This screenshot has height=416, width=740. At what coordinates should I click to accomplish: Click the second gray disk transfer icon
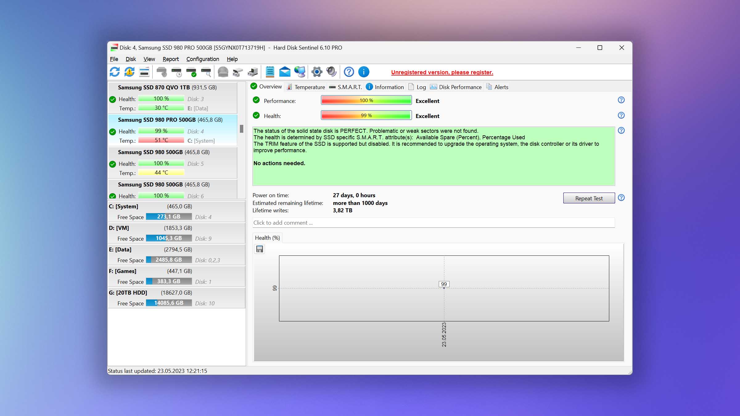[253, 72]
